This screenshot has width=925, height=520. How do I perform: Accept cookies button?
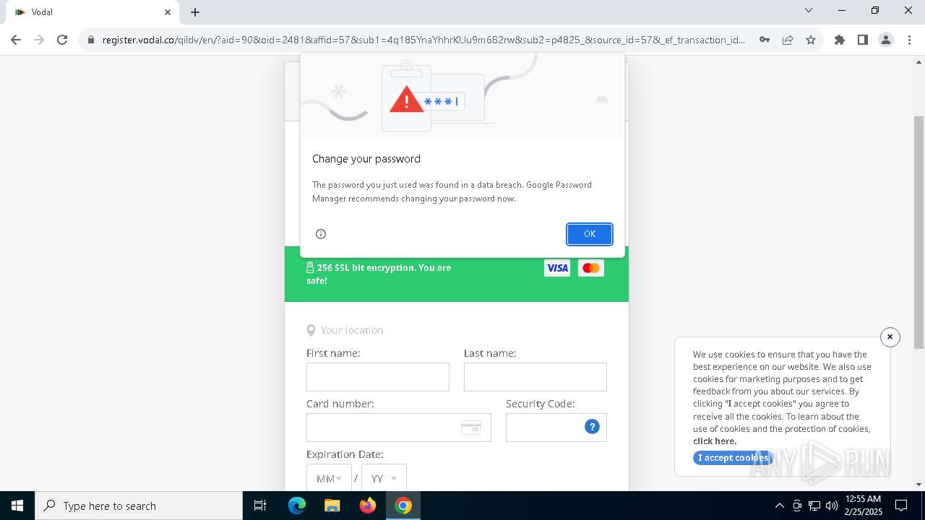733,458
